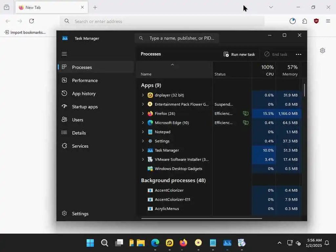The height and width of the screenshot is (252, 336).
Task: Open taskbar Search
Action: pos(105,243)
